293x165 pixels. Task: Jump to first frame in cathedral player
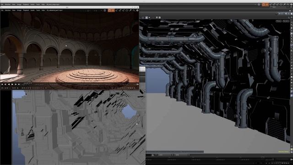[x=2, y=84]
